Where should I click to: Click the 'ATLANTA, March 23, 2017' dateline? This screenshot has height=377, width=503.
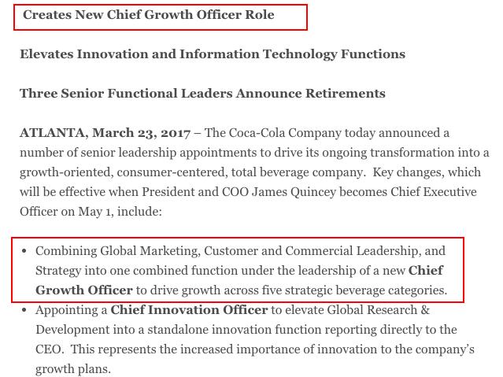105,132
